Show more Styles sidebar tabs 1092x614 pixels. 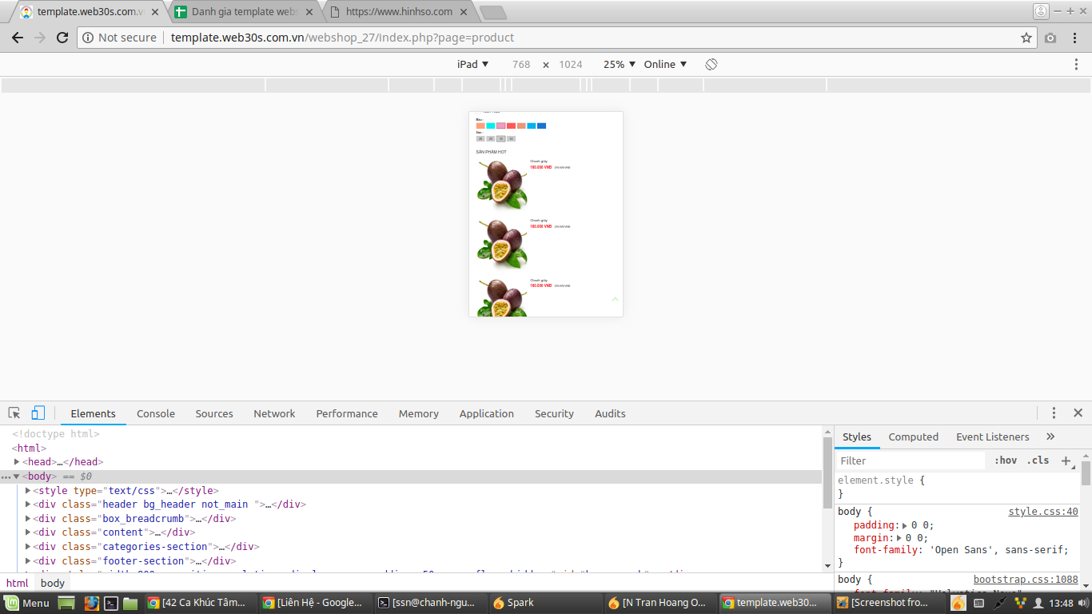click(x=1050, y=437)
